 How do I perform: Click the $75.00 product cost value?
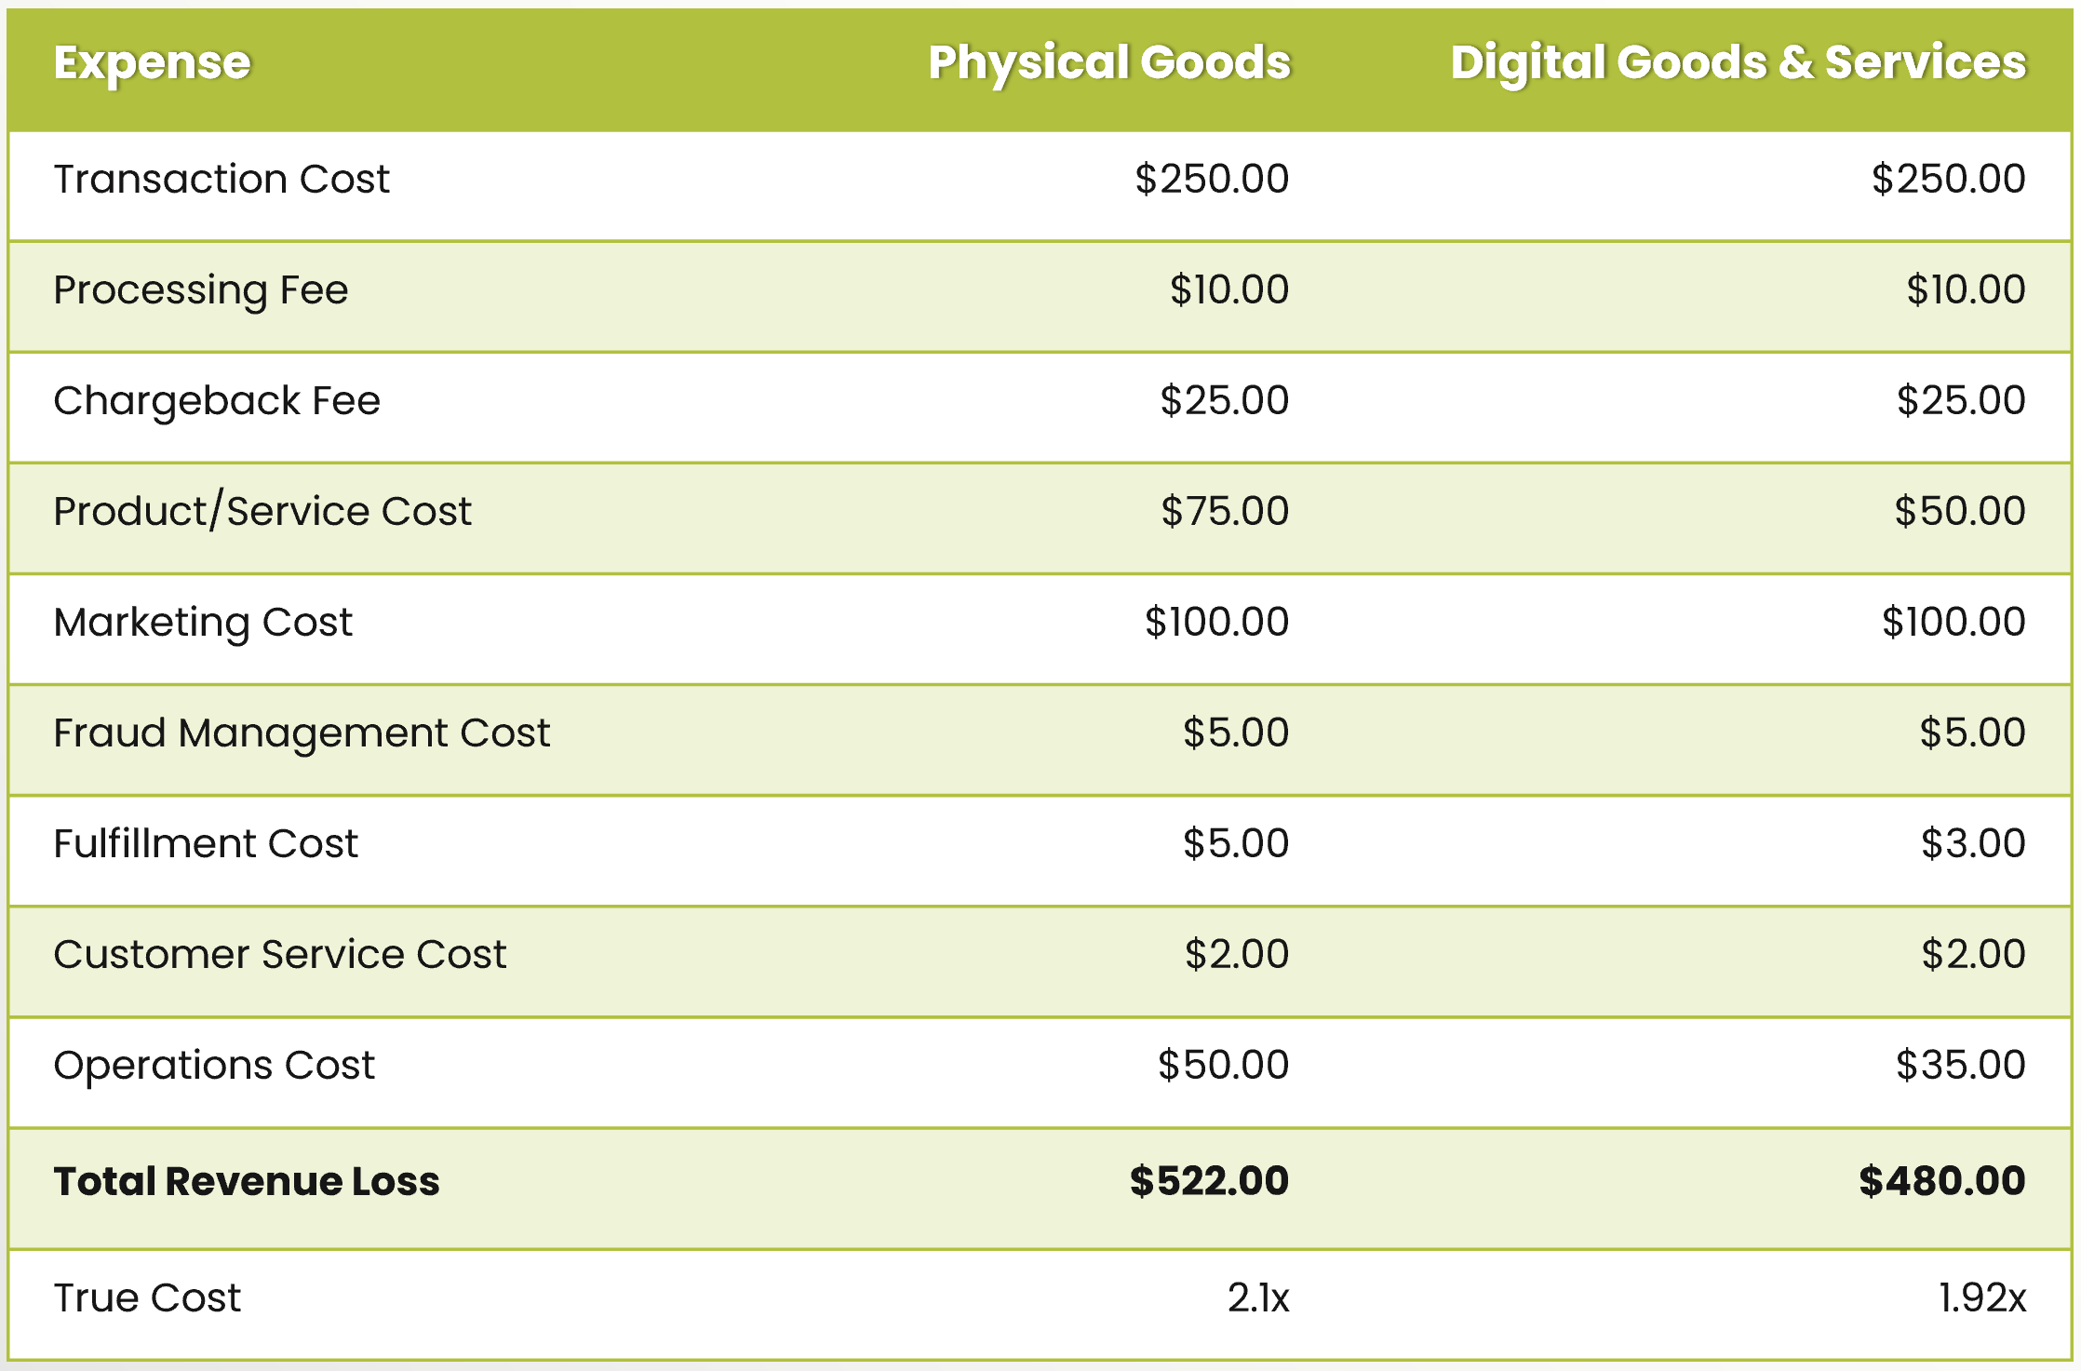coord(1225,511)
